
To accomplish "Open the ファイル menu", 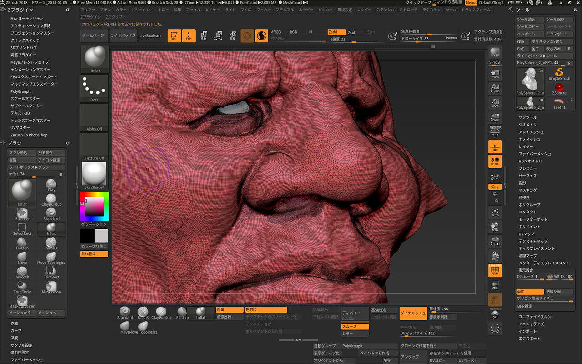I will tap(193, 10).
